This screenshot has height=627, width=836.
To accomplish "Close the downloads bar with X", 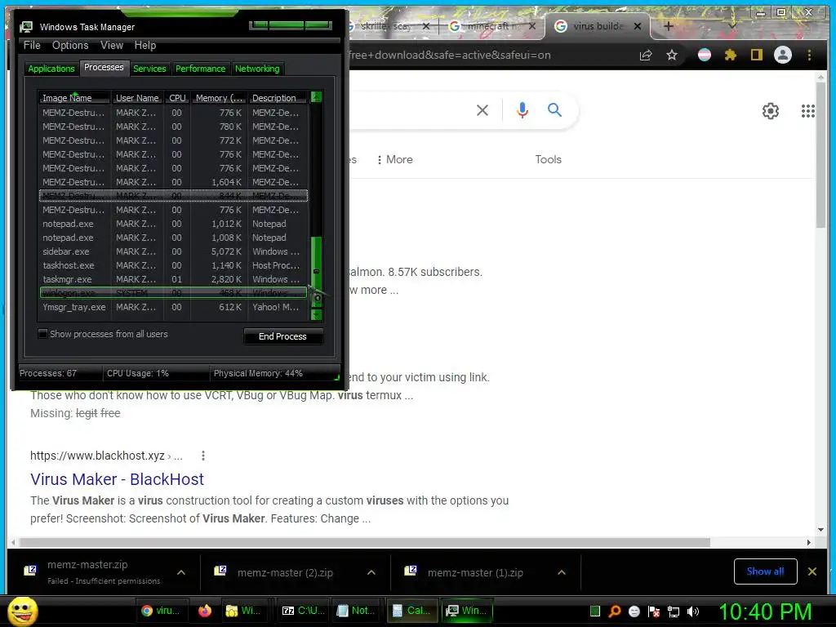I will pos(812,571).
